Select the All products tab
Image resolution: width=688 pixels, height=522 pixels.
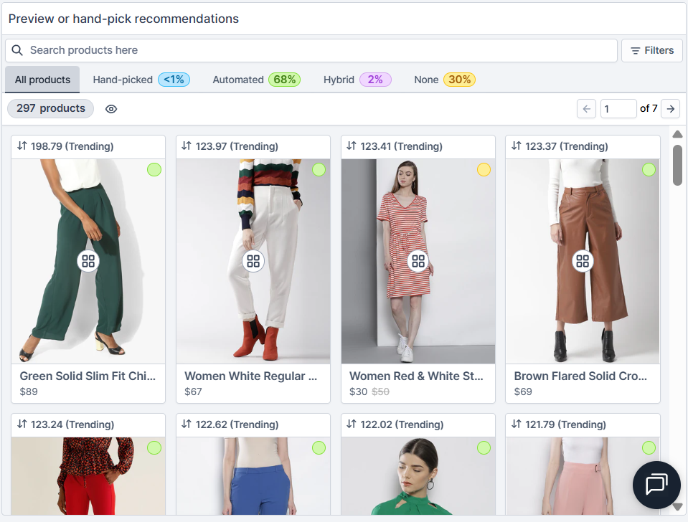click(x=42, y=80)
